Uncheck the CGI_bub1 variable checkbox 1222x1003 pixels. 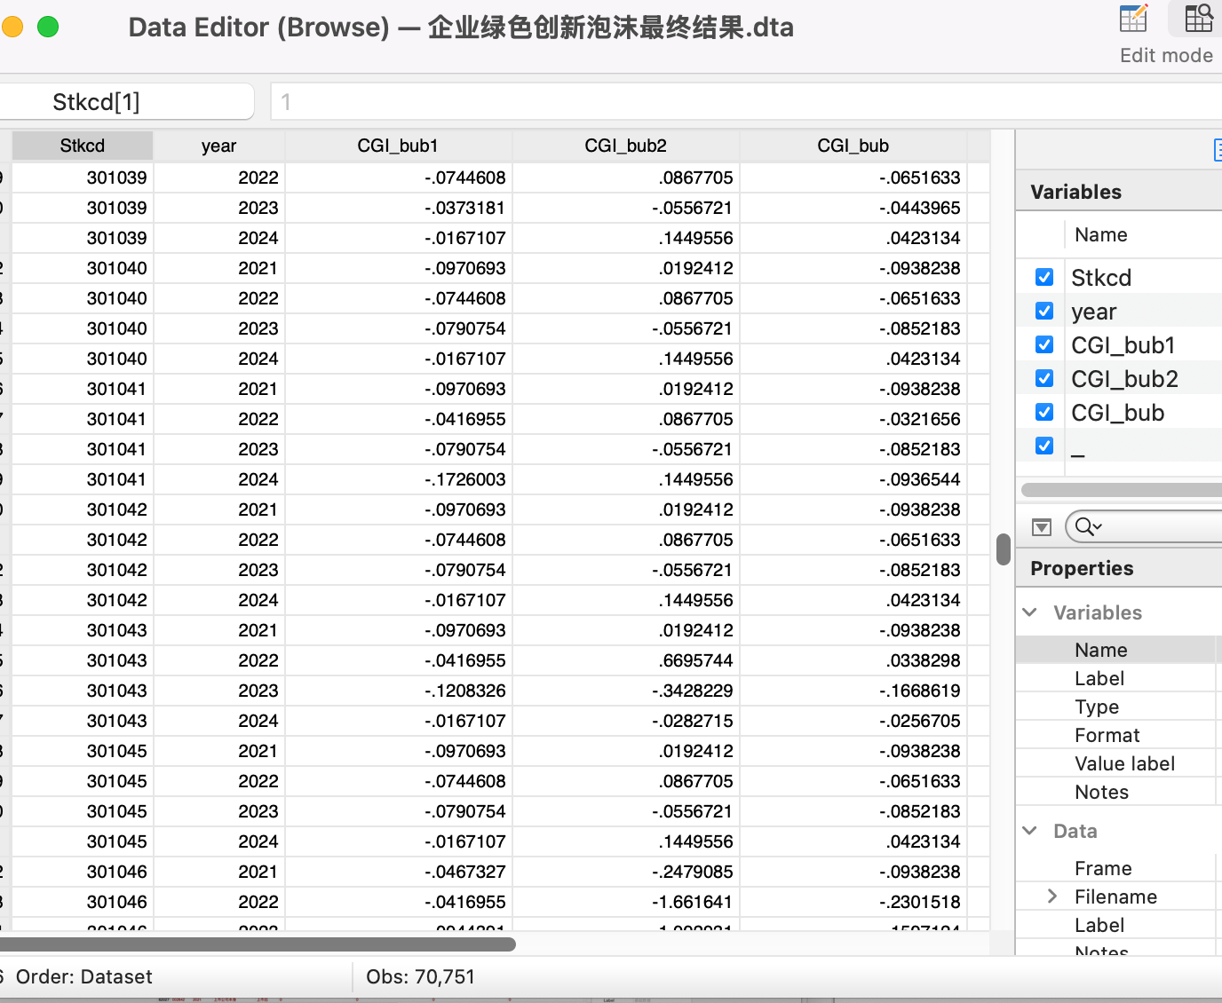pyautogui.click(x=1044, y=344)
